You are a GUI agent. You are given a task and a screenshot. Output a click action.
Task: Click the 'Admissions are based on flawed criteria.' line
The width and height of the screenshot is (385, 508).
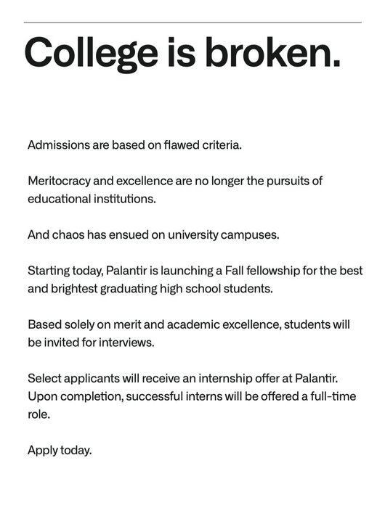pyautogui.click(x=134, y=145)
